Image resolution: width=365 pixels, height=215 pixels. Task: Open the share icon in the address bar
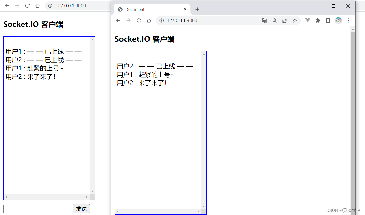pos(285,20)
